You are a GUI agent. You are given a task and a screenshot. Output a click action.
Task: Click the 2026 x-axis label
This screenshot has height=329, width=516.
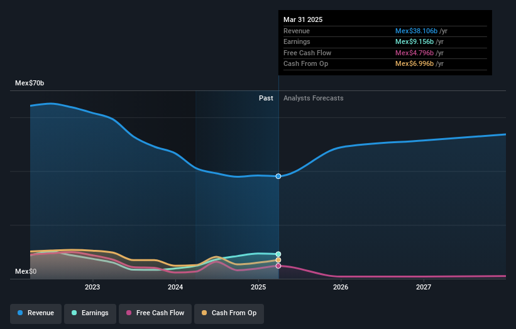(x=341, y=287)
